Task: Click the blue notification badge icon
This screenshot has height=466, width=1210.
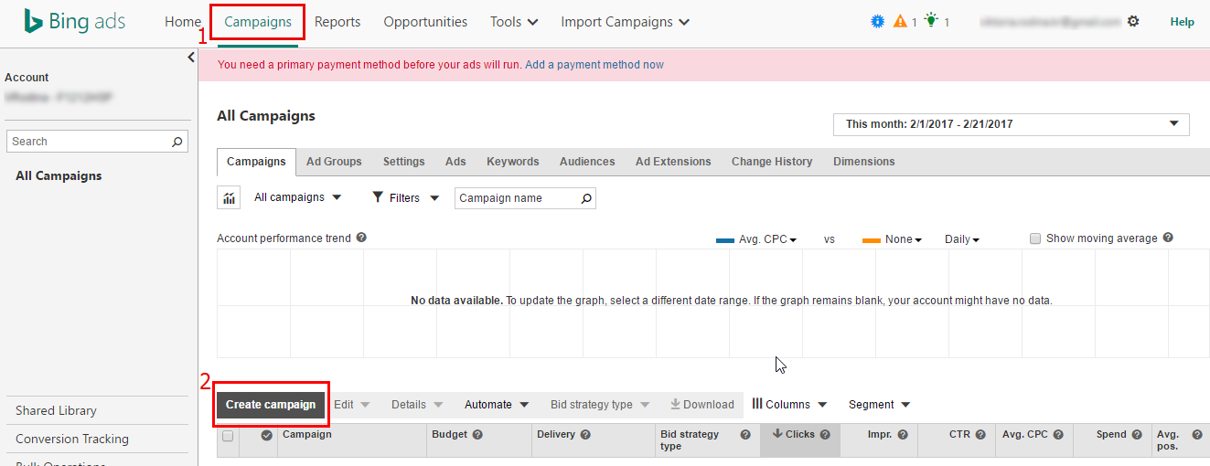Action: [877, 21]
